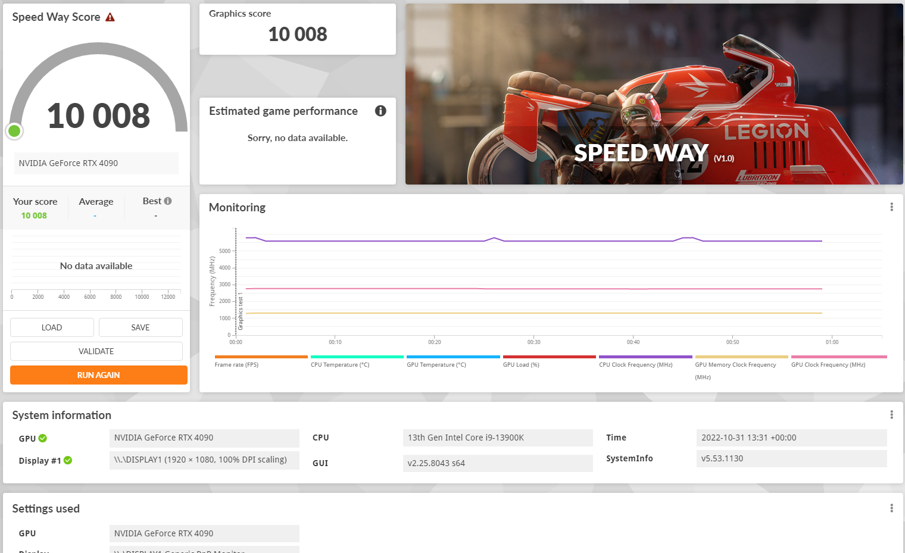Click the Monitoring panel heading
The height and width of the screenshot is (553, 905).
click(x=237, y=207)
